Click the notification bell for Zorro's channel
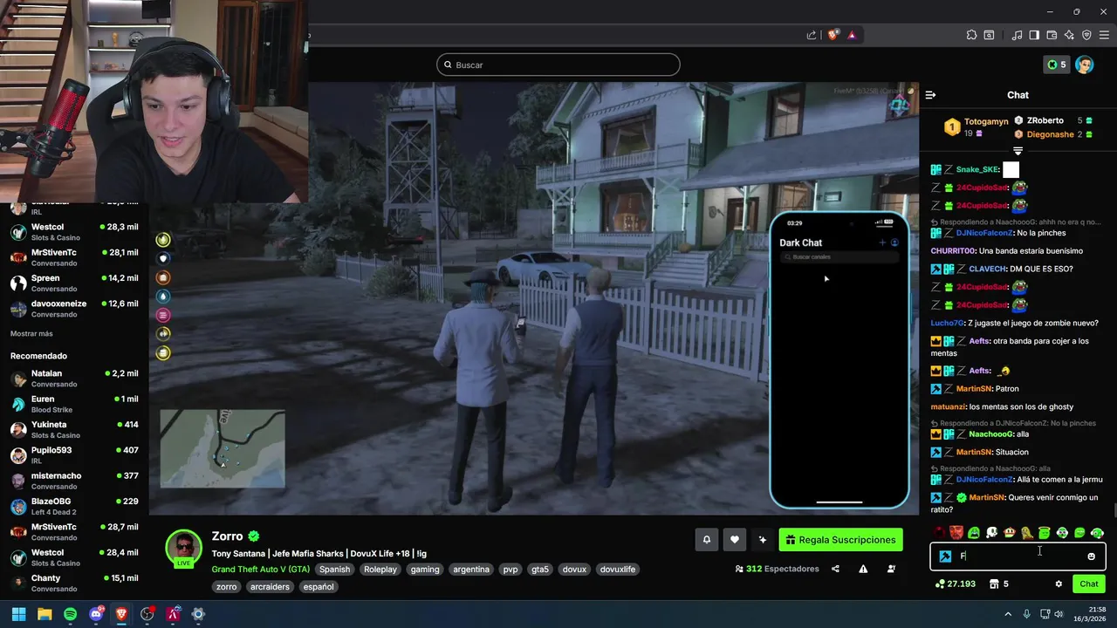The image size is (1117, 628). 707,540
